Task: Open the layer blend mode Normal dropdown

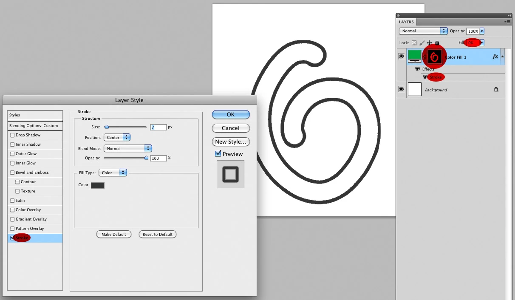Action: tap(423, 31)
